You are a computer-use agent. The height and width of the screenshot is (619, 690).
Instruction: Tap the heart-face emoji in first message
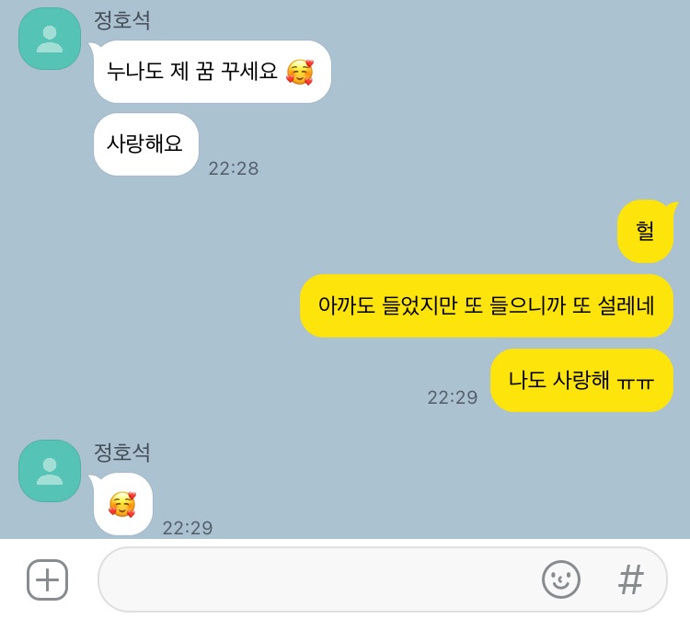point(300,72)
